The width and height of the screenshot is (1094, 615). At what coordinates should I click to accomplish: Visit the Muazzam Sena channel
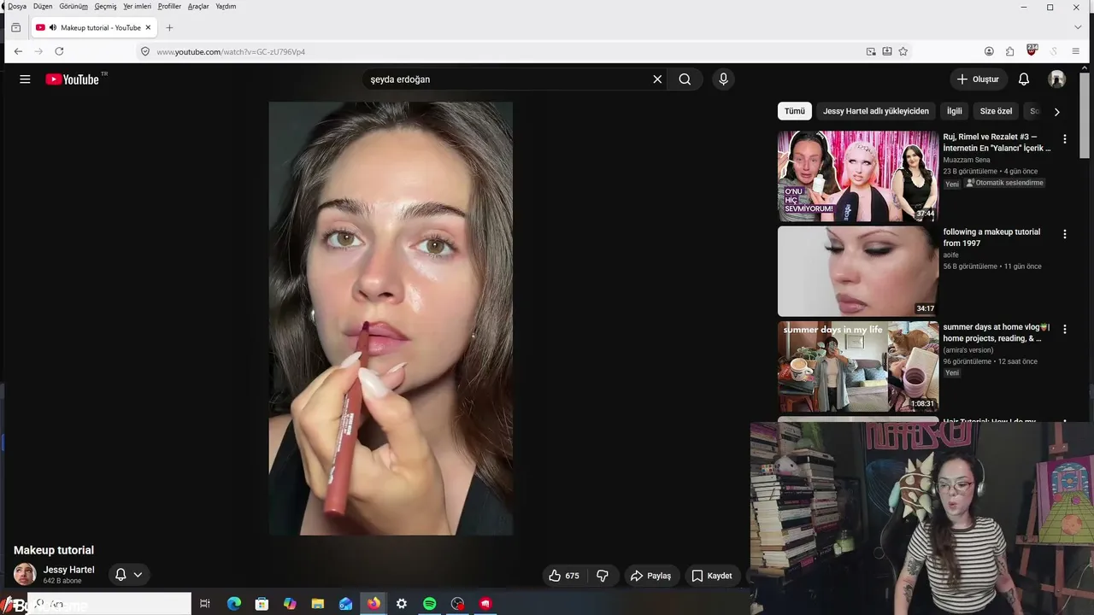click(967, 160)
